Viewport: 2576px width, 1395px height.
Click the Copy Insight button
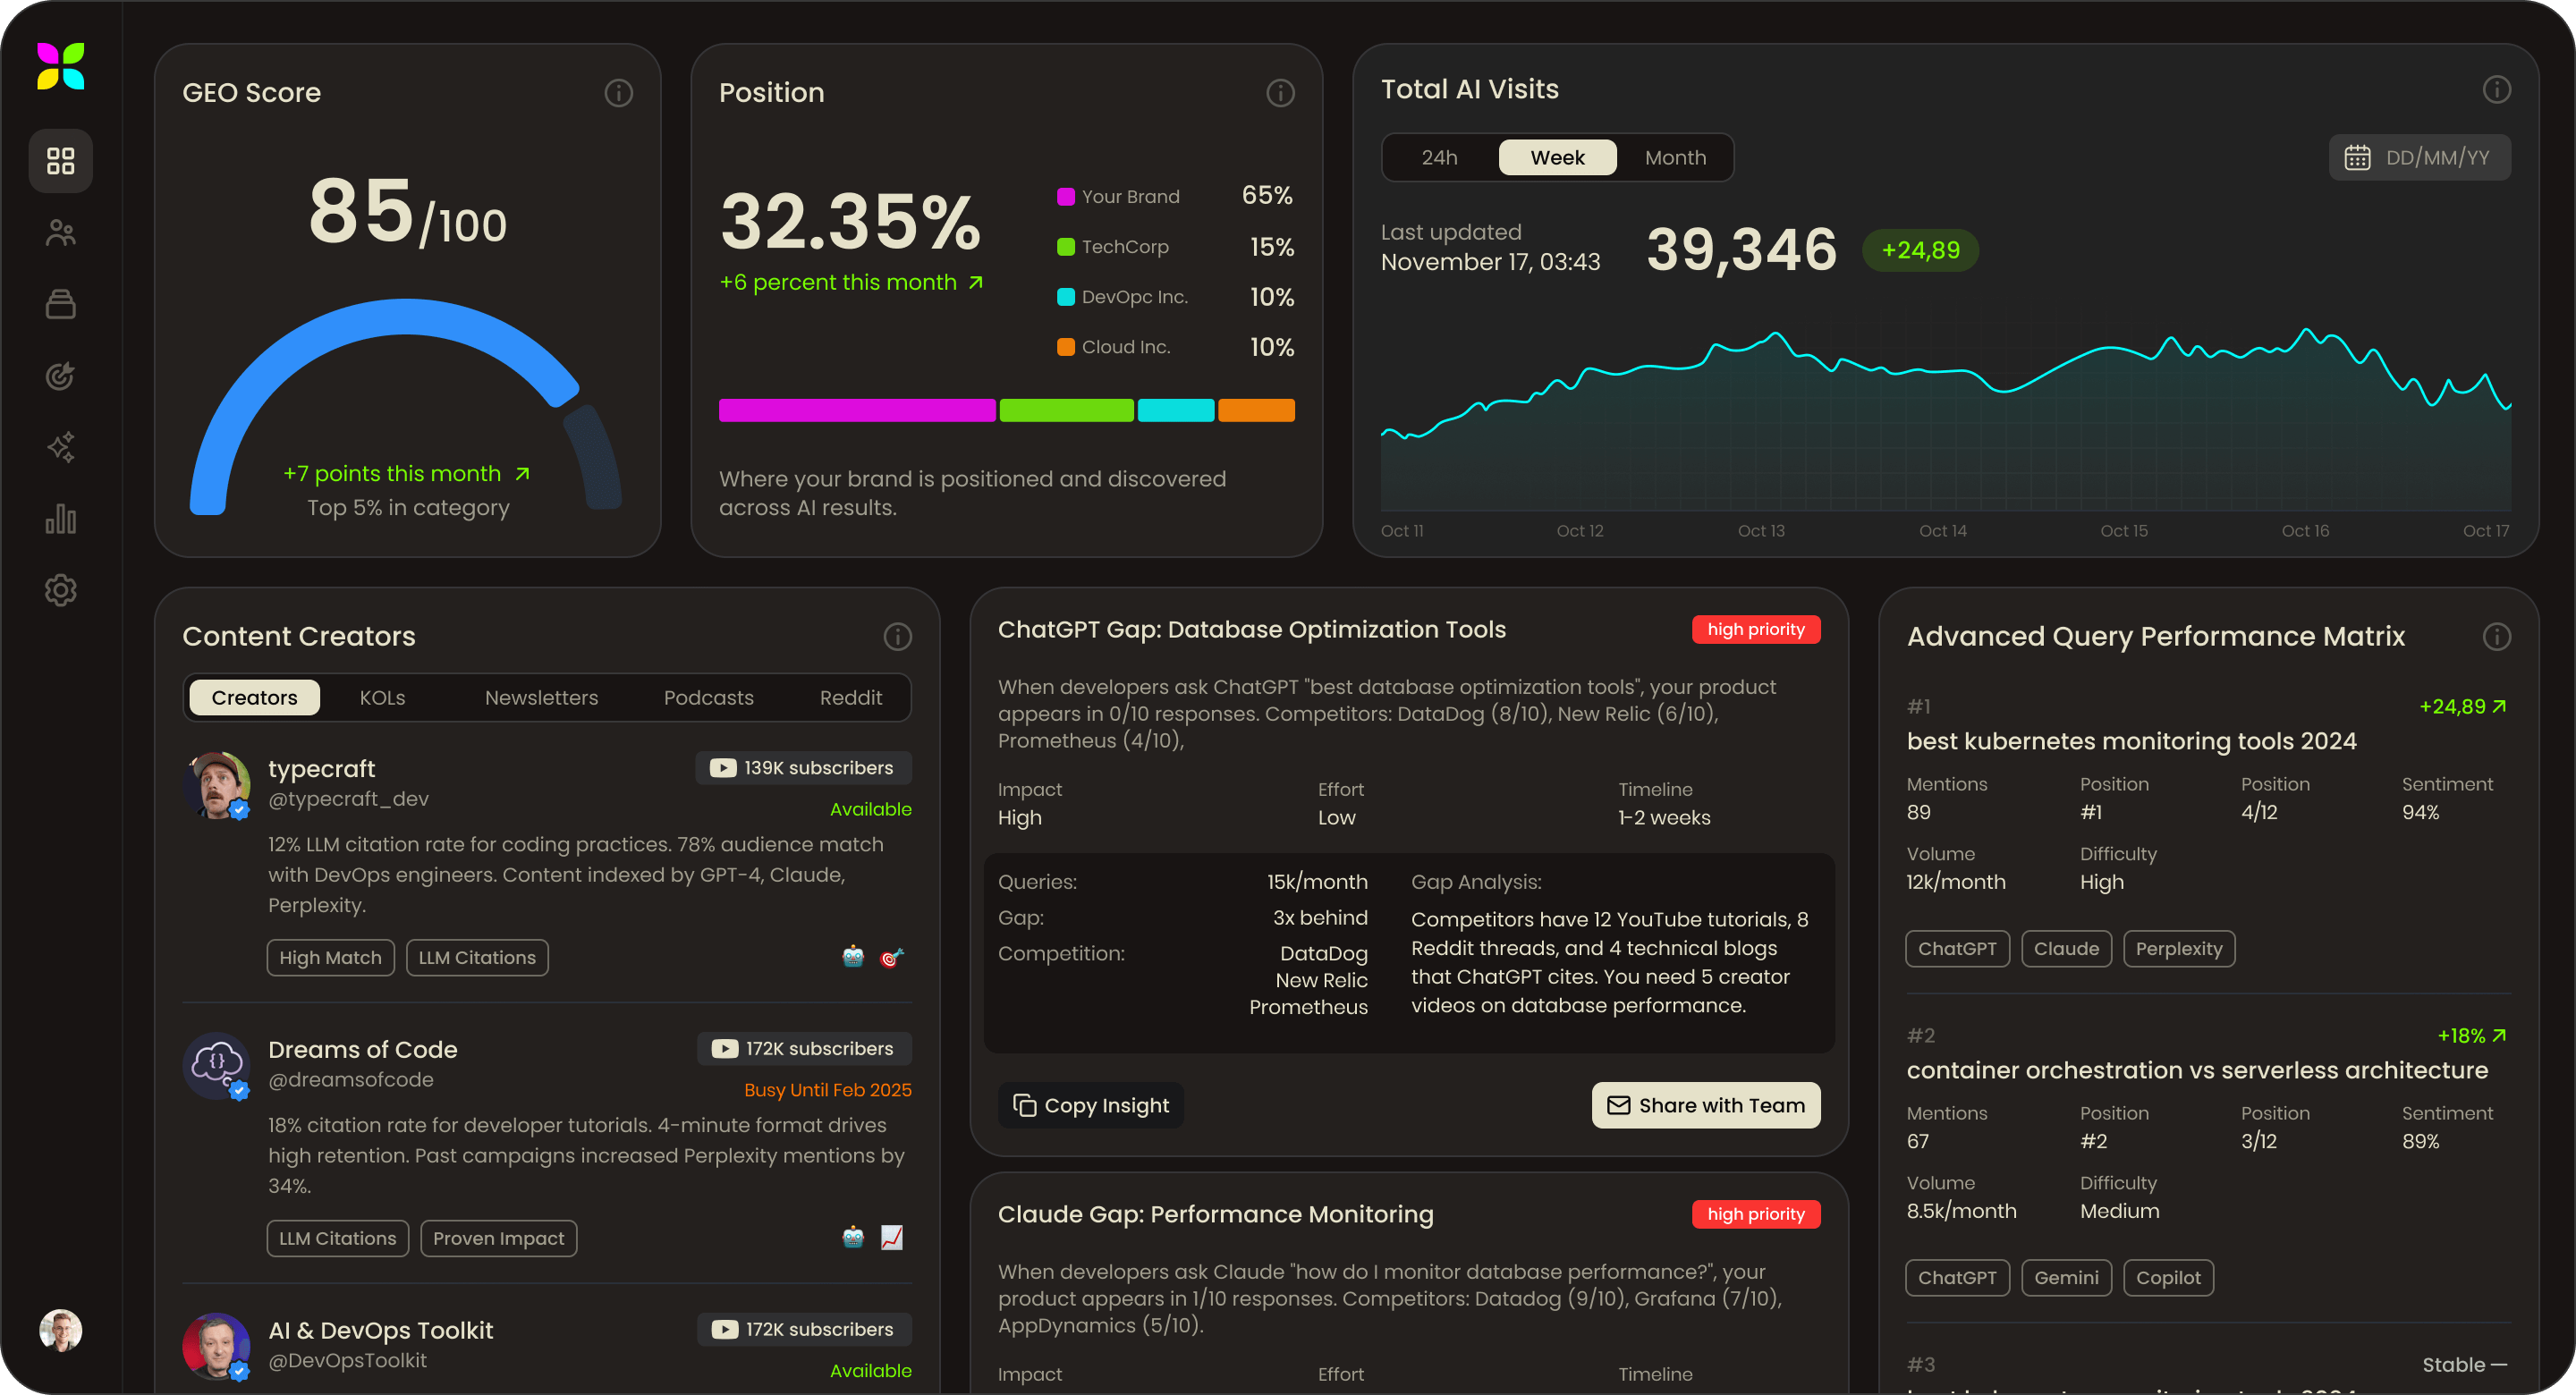point(1091,1105)
